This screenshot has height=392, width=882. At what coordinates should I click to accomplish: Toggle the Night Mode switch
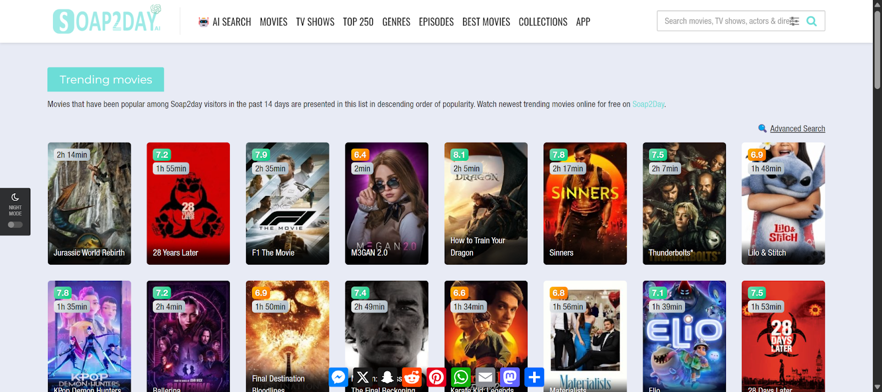pyautogui.click(x=15, y=225)
